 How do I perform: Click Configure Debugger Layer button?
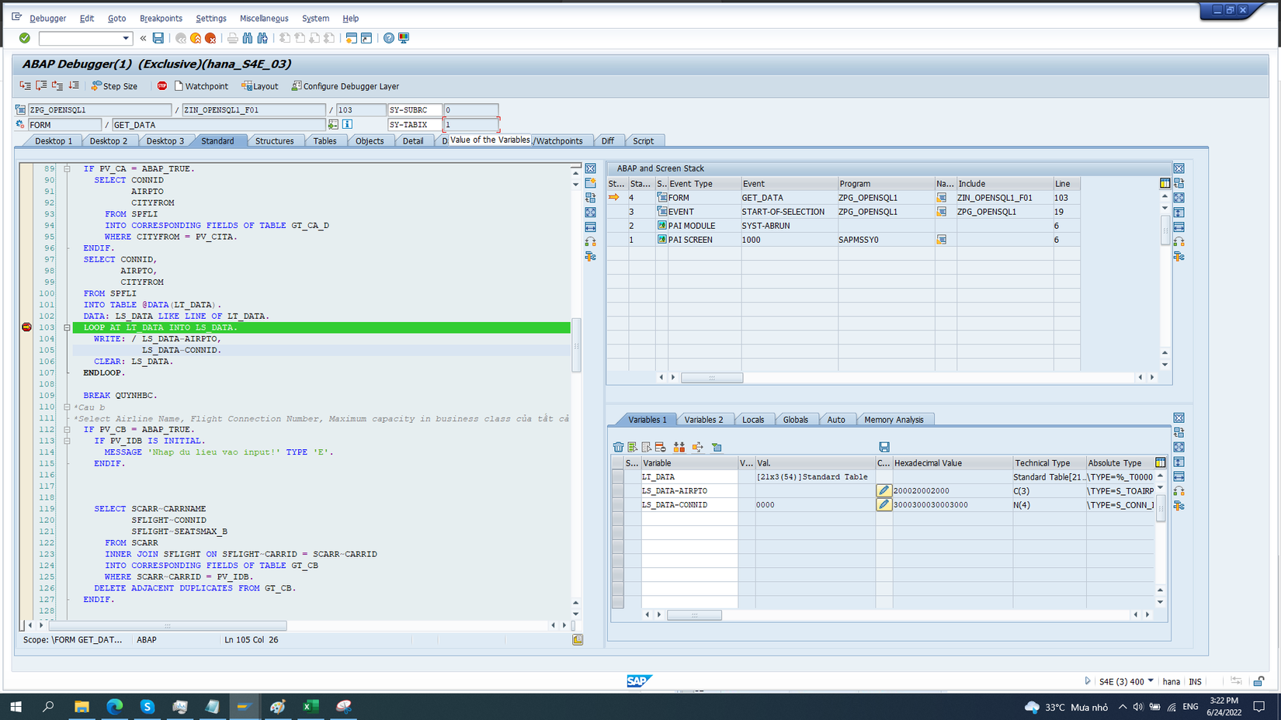click(345, 86)
